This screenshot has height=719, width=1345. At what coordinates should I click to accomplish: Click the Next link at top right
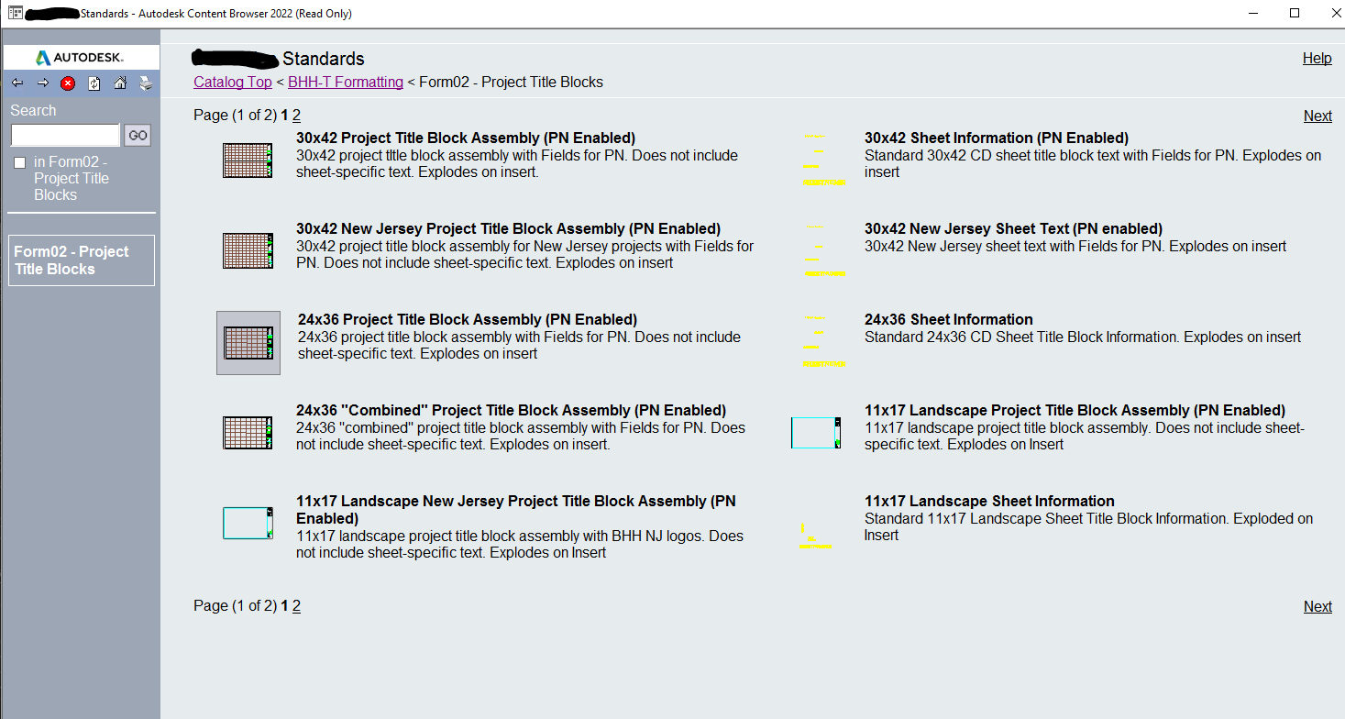click(1317, 116)
